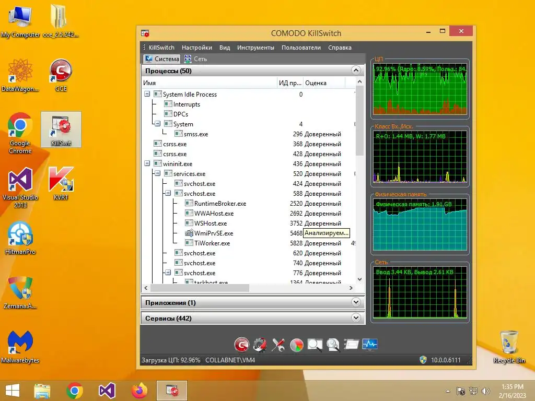535x401 pixels.
Task: Sort by the Оценка column header
Action: [x=324, y=83]
